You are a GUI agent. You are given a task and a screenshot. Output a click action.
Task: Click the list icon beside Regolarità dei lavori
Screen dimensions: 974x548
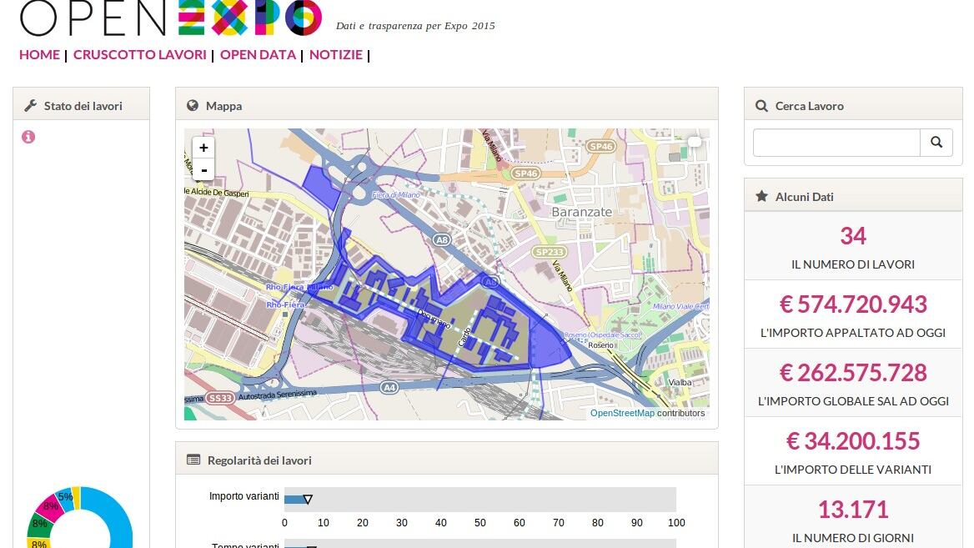[x=193, y=460]
